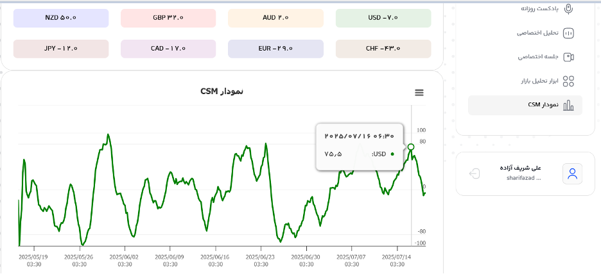Select the AUD 2.0 currency tile
This screenshot has height=274, width=601.
point(275,18)
